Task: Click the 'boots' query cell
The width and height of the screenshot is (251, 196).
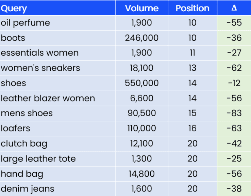Action: point(13,38)
